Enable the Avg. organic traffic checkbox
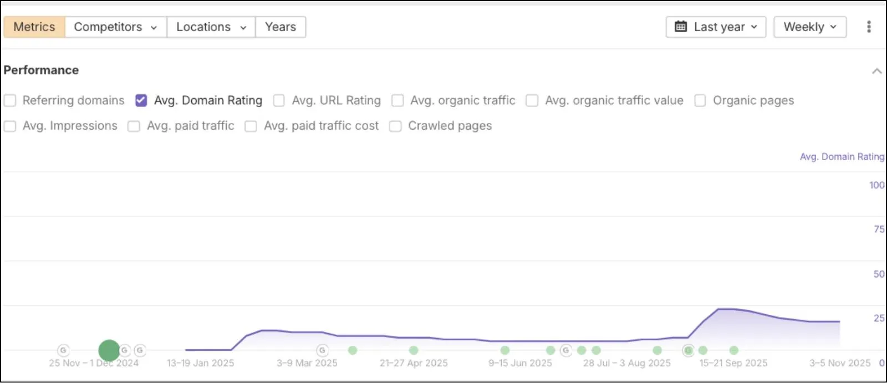Screen dimensions: 887x383 [397, 100]
